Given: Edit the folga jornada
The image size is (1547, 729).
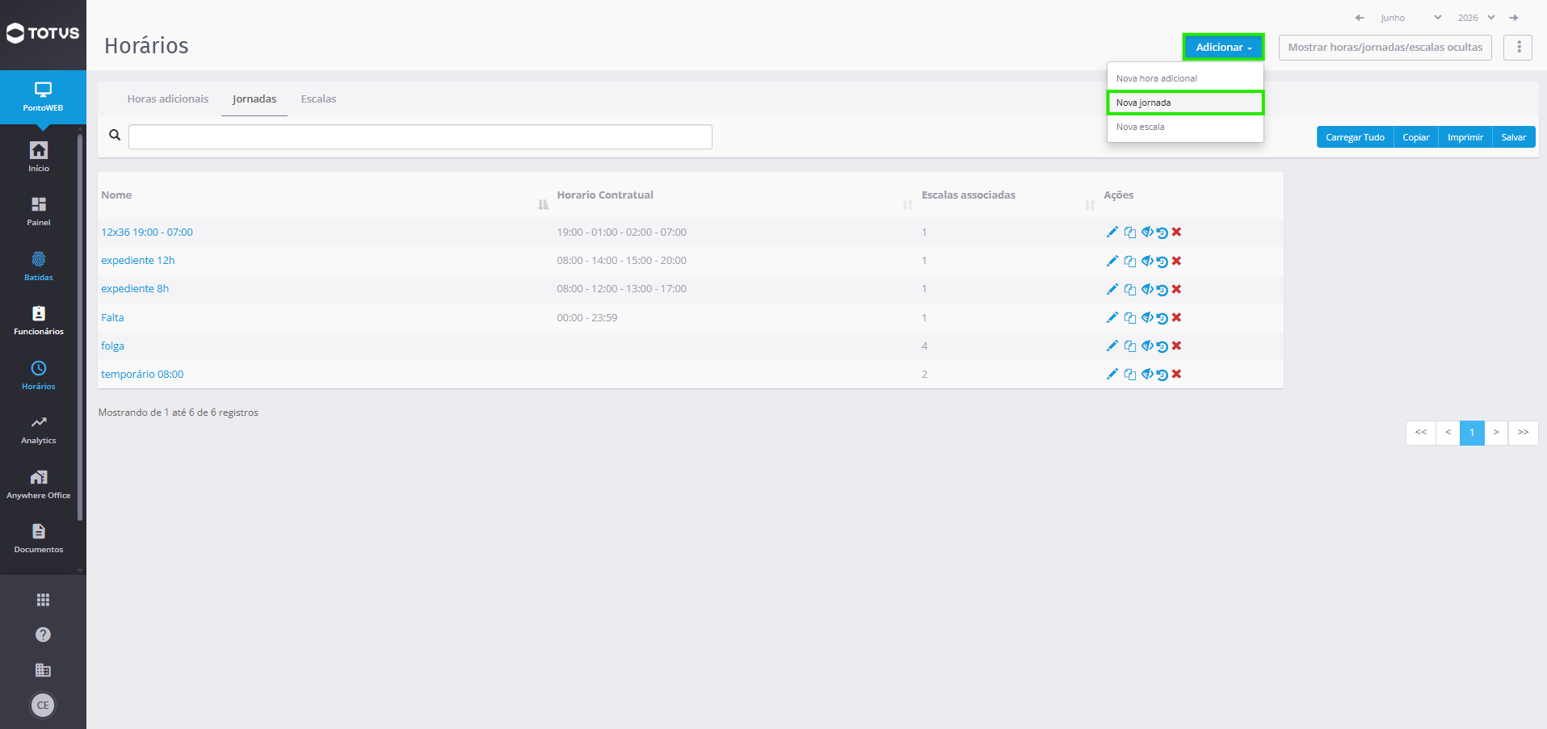Looking at the screenshot, I should coord(1112,346).
